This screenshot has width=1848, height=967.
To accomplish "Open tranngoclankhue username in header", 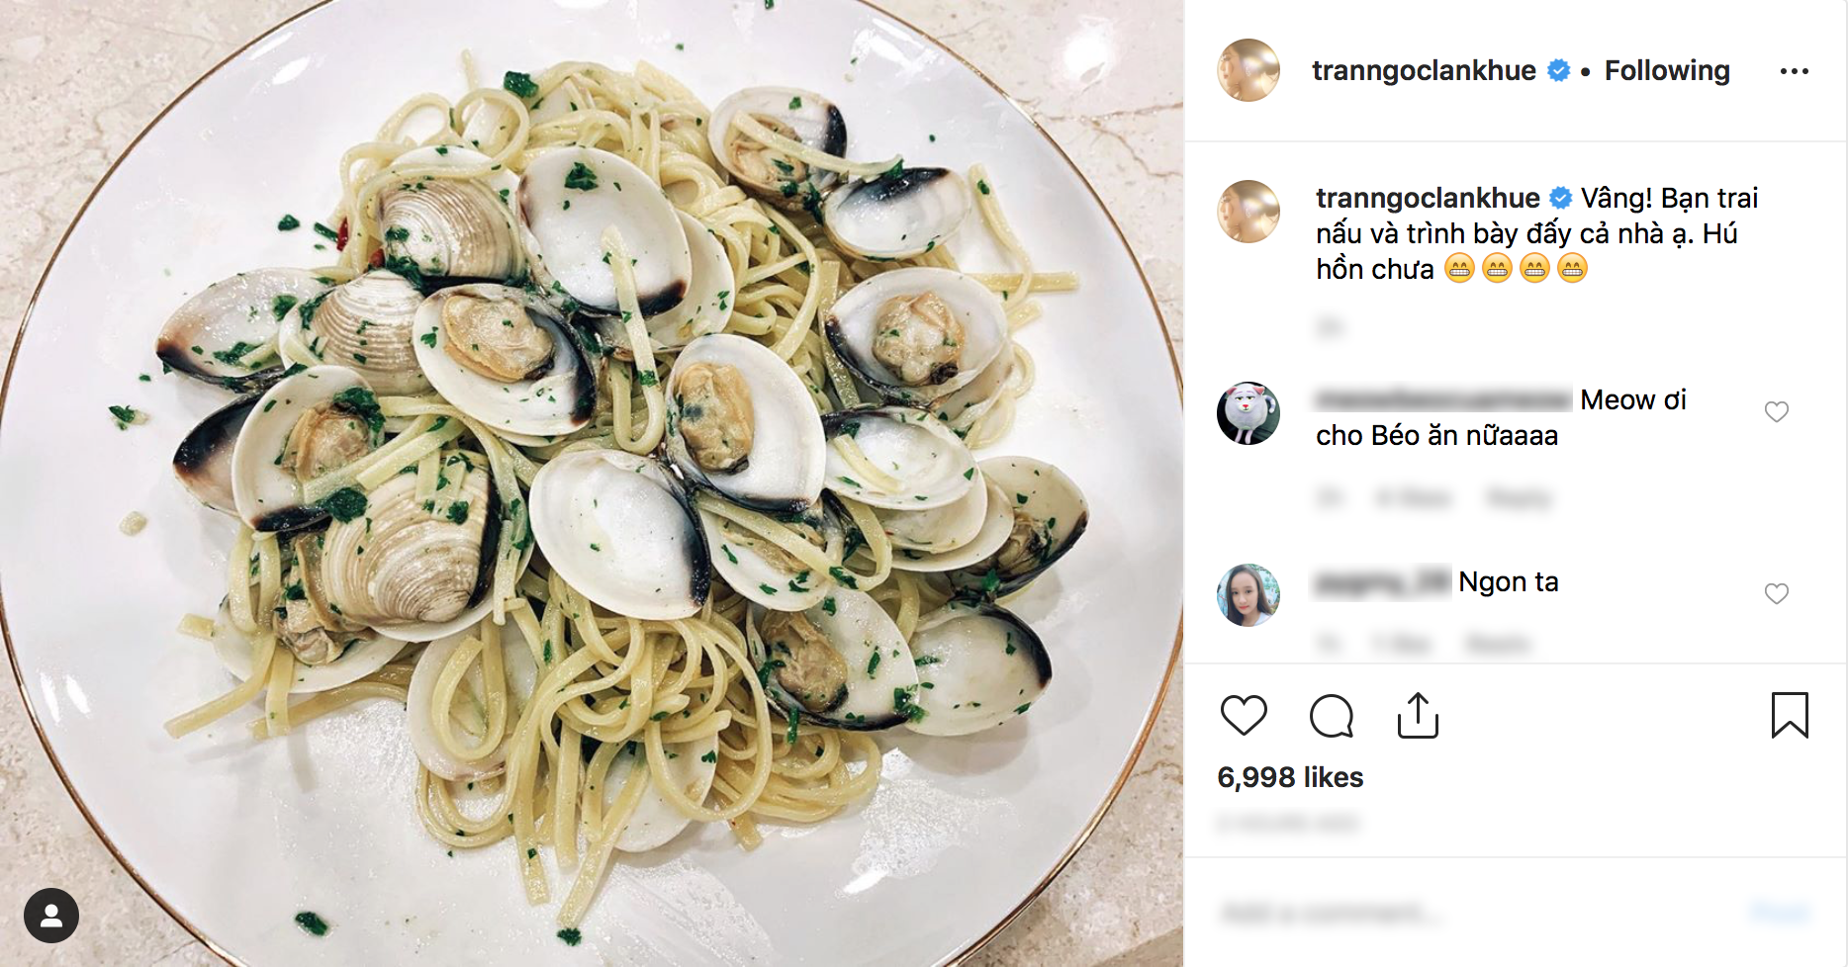I will point(1424,71).
